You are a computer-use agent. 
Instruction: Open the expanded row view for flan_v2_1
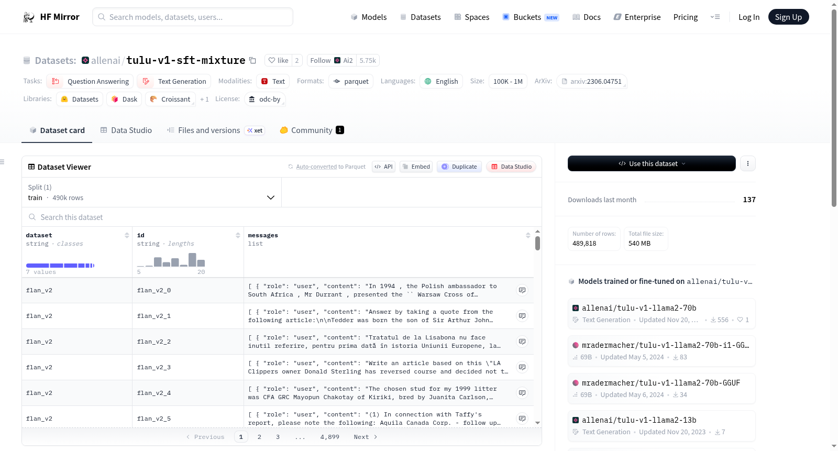tap(522, 316)
